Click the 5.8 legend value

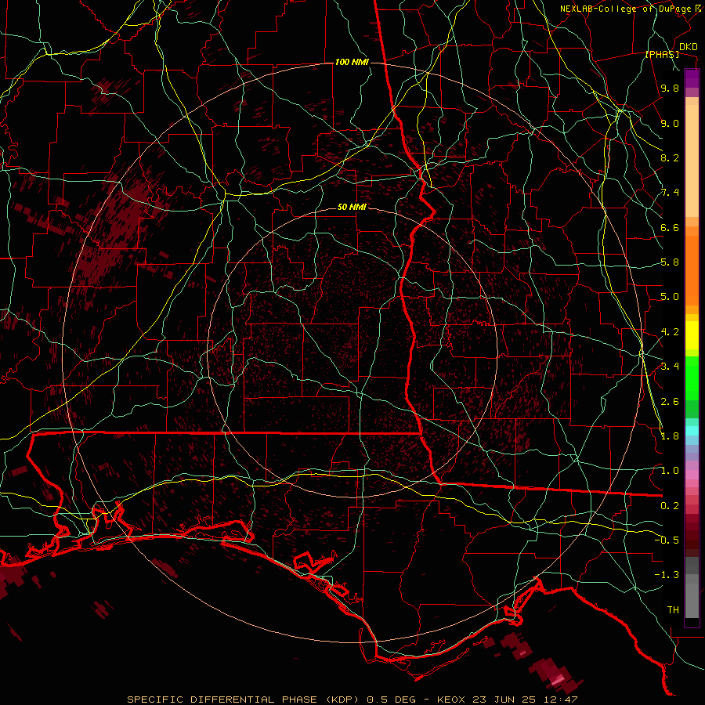670,262
